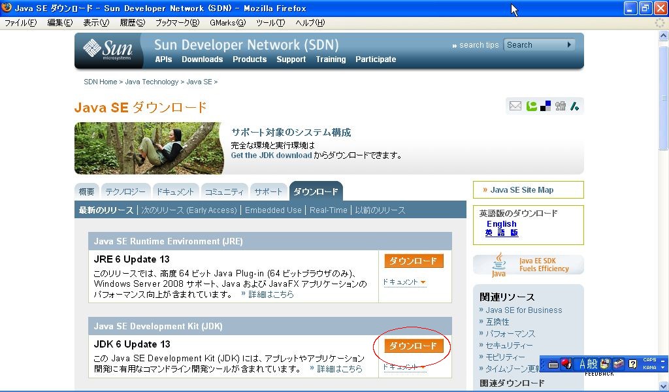Switch to the テクノロジー tab

coord(125,192)
